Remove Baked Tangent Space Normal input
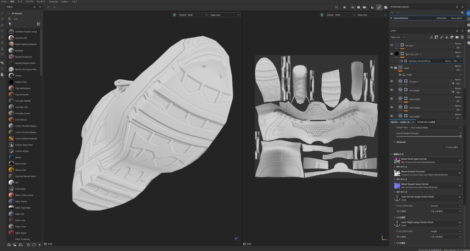470x251 pixels. point(459,186)
